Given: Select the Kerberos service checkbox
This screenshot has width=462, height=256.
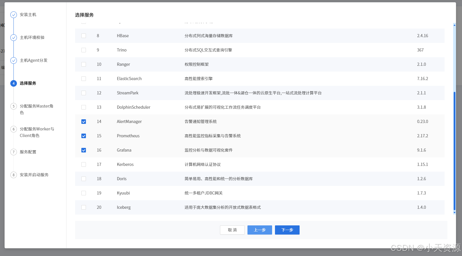Looking at the screenshot, I should click(x=84, y=164).
